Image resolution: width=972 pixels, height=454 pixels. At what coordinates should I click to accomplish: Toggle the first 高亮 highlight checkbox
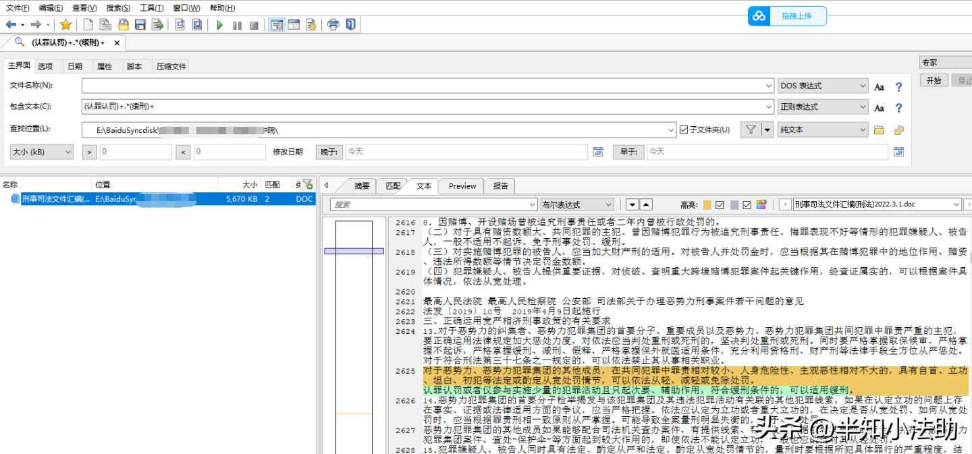coord(719,205)
